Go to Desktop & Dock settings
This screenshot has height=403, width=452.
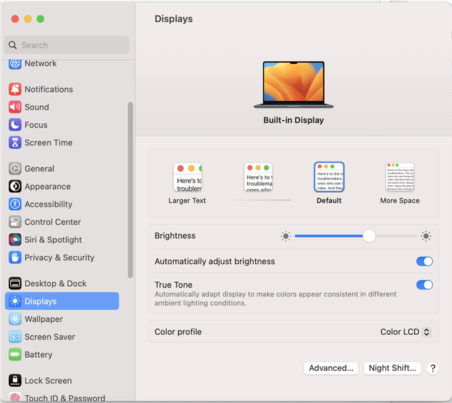tap(55, 283)
